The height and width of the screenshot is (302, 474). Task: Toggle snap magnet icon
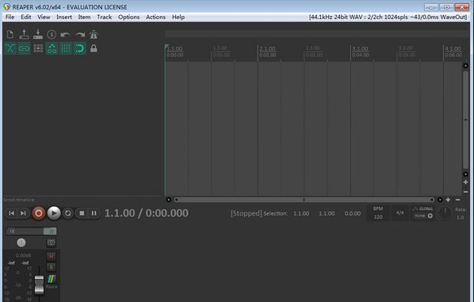80,48
